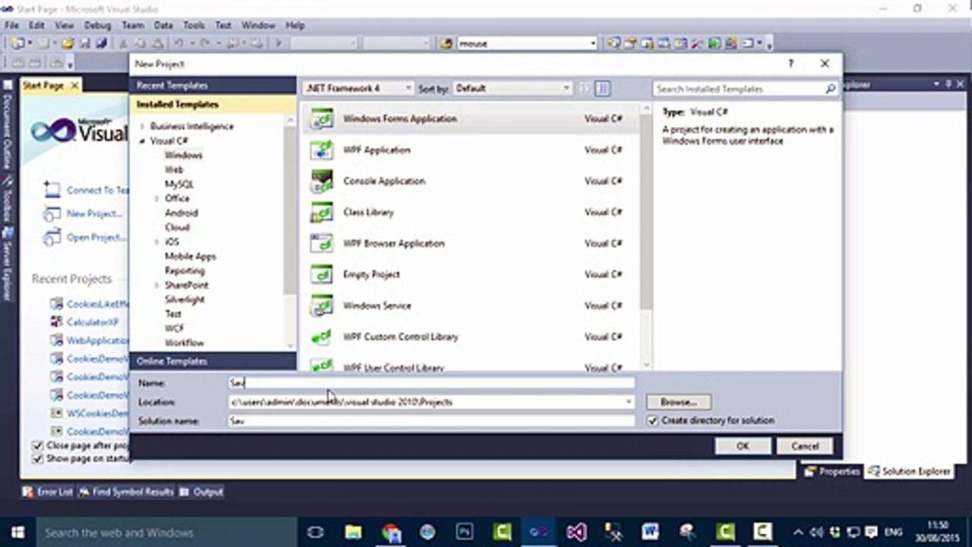Viewport: 972px width, 547px height.
Task: Open the .NET Framework 4 version dropdown
Action: click(x=358, y=89)
